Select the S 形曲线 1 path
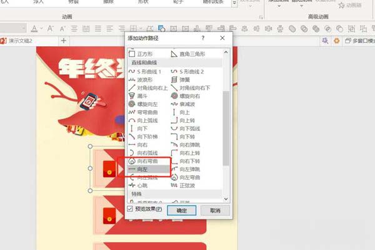 (145, 72)
